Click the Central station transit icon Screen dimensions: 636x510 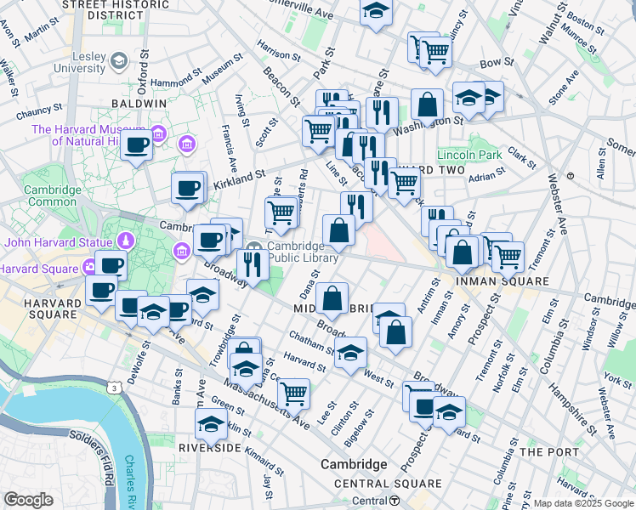(x=395, y=501)
